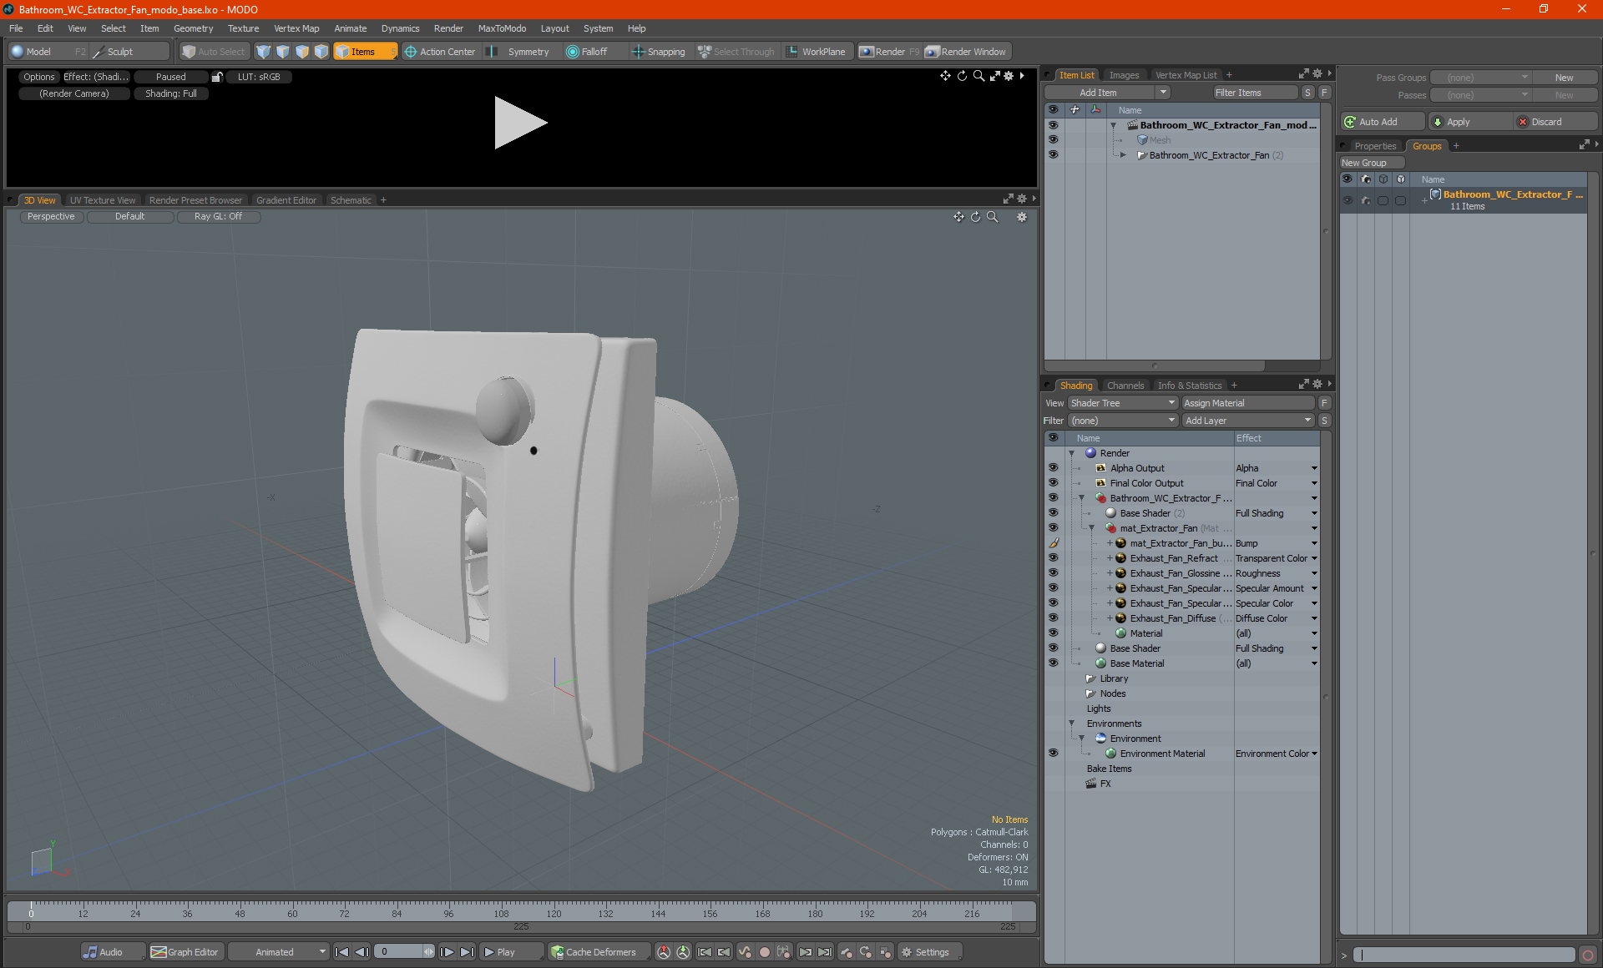Open 3D viewport gear settings
This screenshot has width=1603, height=968.
[1022, 217]
